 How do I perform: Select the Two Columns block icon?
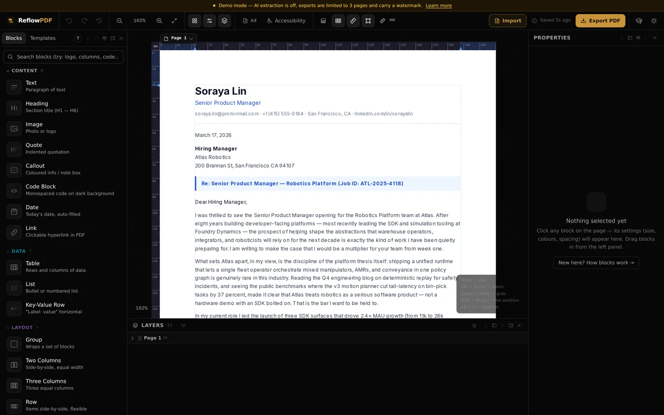coord(14,365)
